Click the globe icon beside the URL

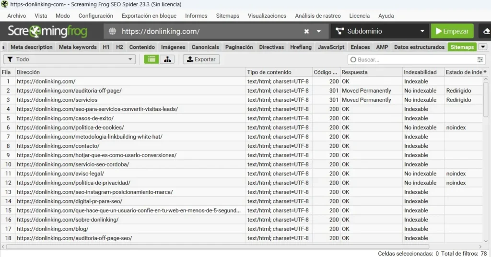112,31
